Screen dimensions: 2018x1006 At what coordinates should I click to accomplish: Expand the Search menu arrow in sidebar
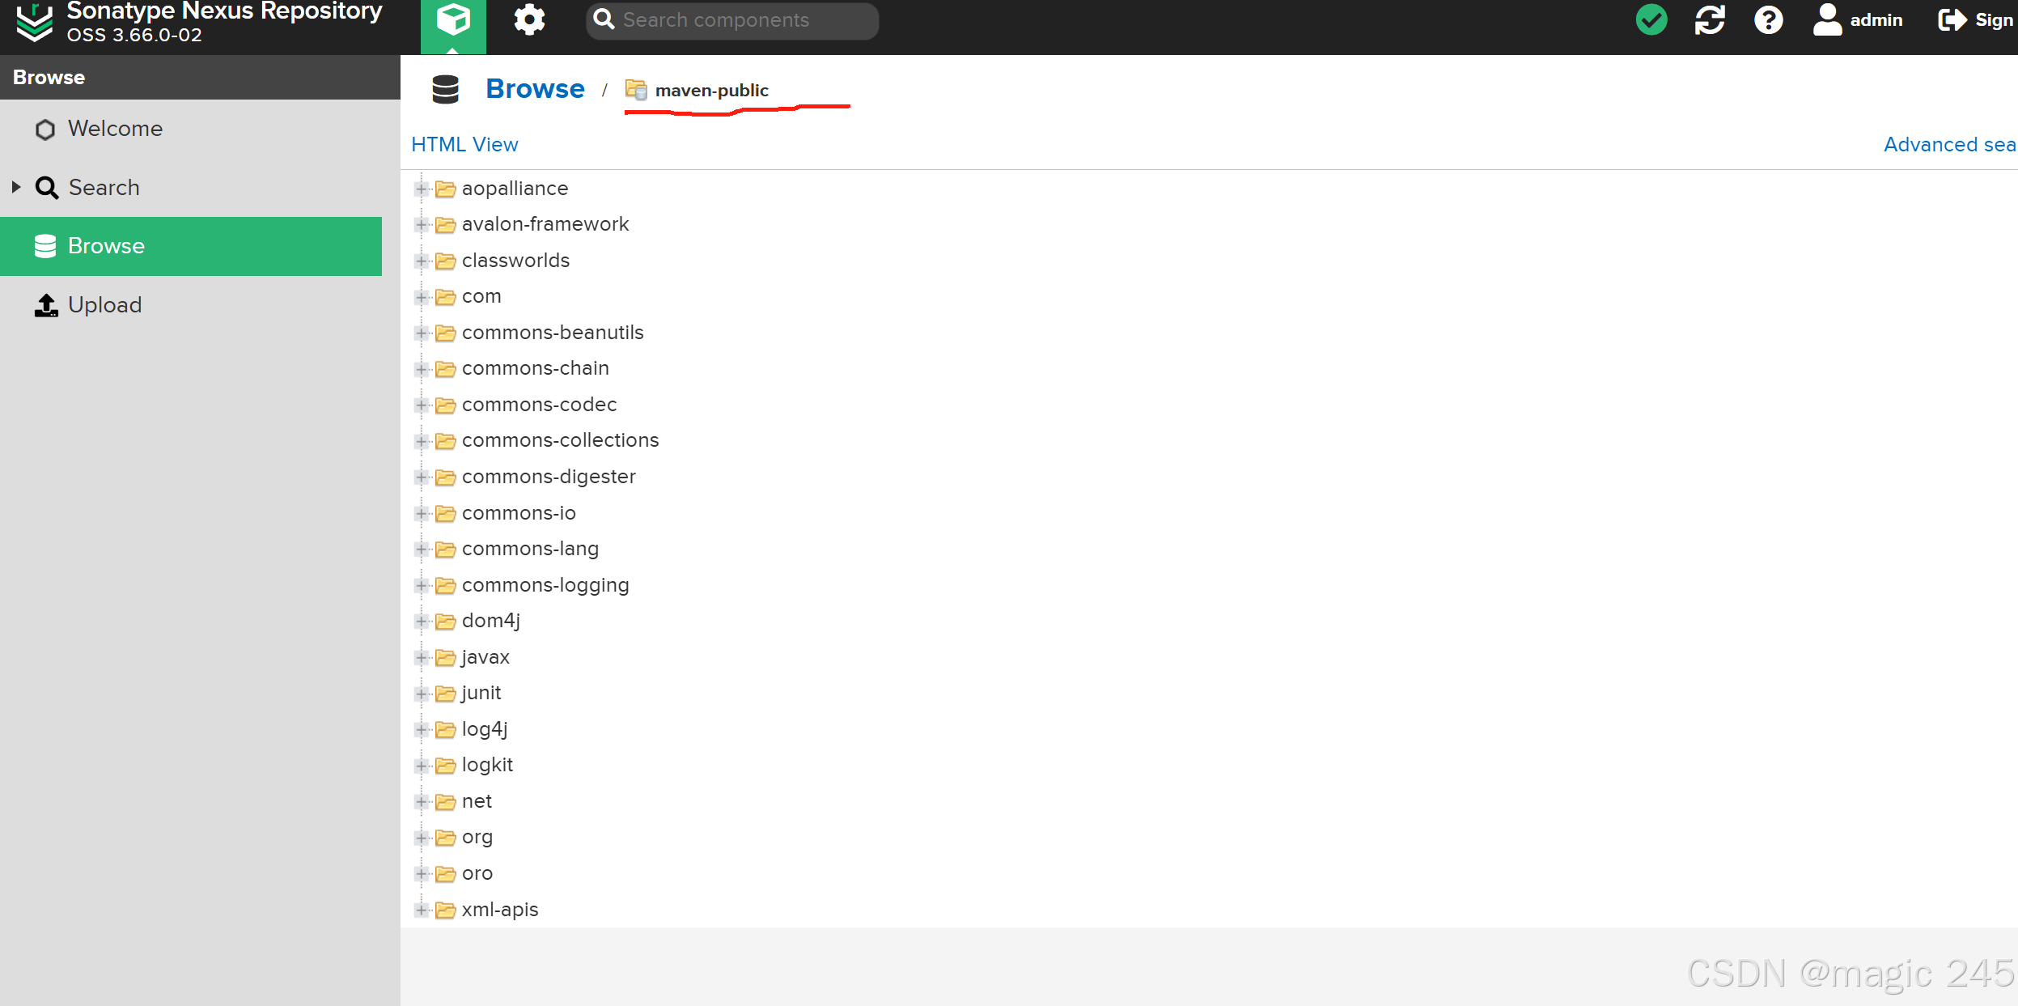[x=16, y=187]
